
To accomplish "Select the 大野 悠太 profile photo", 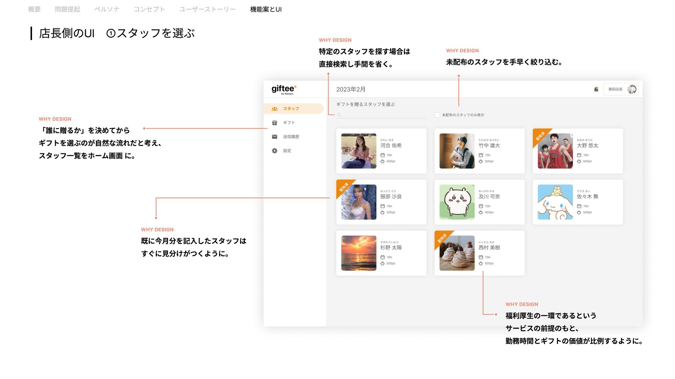I will [x=555, y=151].
